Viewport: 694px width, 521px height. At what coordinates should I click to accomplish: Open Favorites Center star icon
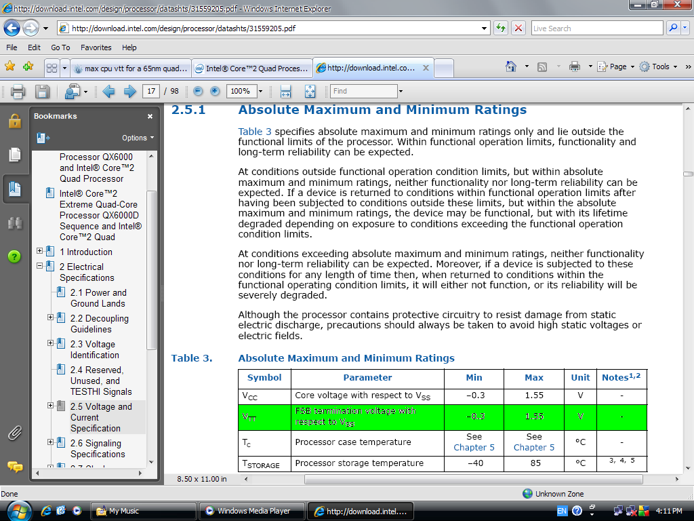pos(9,66)
